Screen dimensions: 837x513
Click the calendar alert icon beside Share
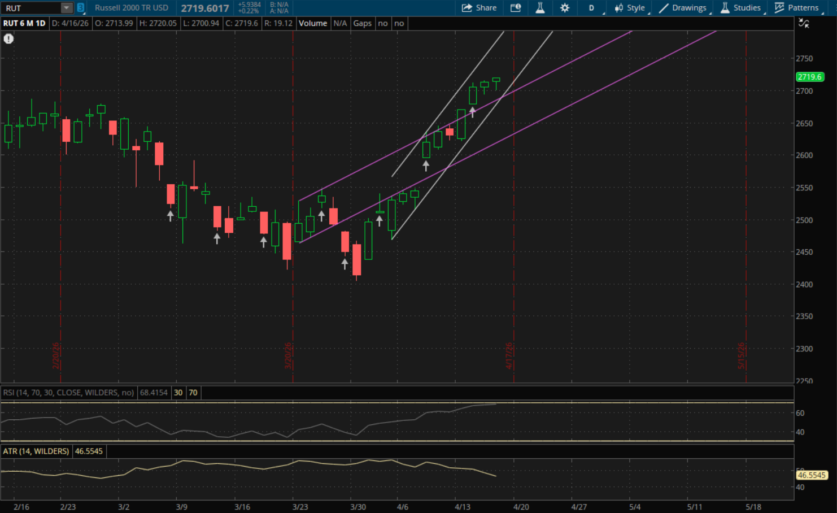[x=516, y=8]
